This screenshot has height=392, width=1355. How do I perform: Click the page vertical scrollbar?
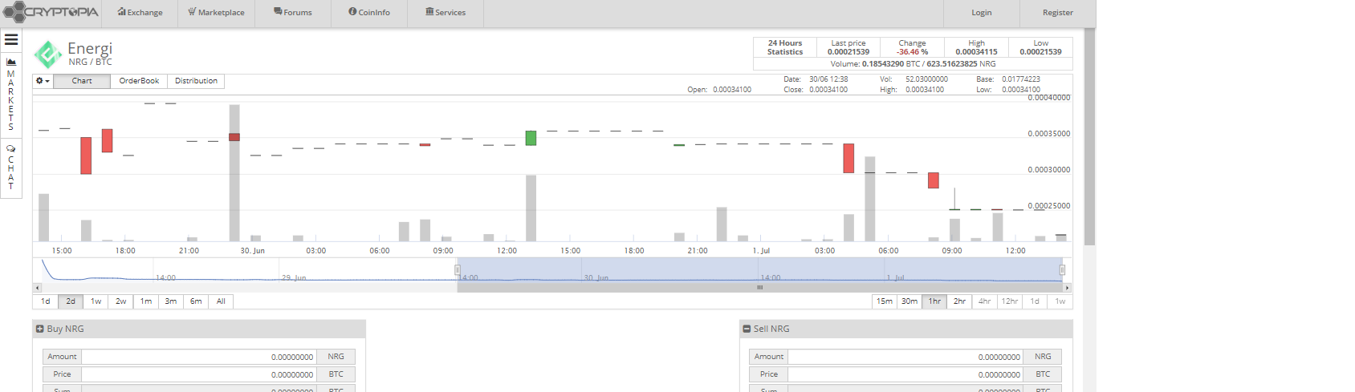(1089, 136)
